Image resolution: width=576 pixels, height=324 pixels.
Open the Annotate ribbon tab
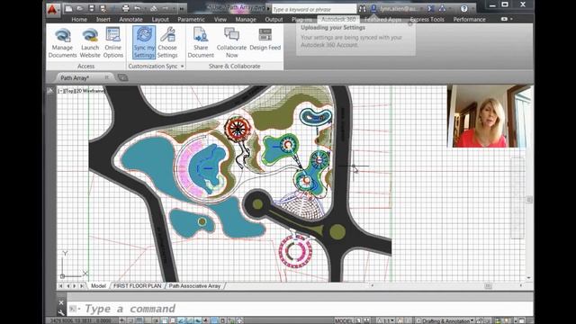(x=130, y=20)
